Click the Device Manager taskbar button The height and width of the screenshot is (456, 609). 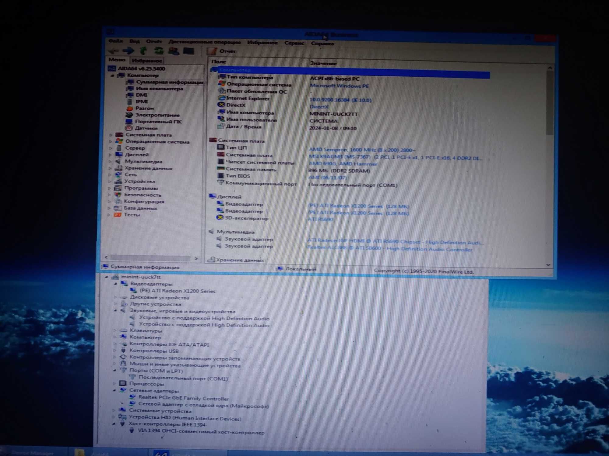click(33, 452)
